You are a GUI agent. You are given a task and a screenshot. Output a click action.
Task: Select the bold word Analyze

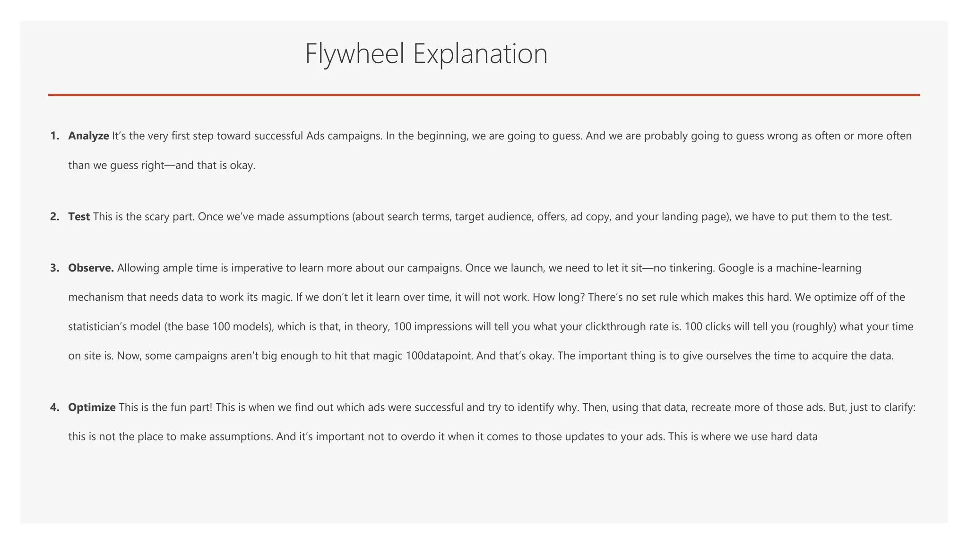(89, 136)
